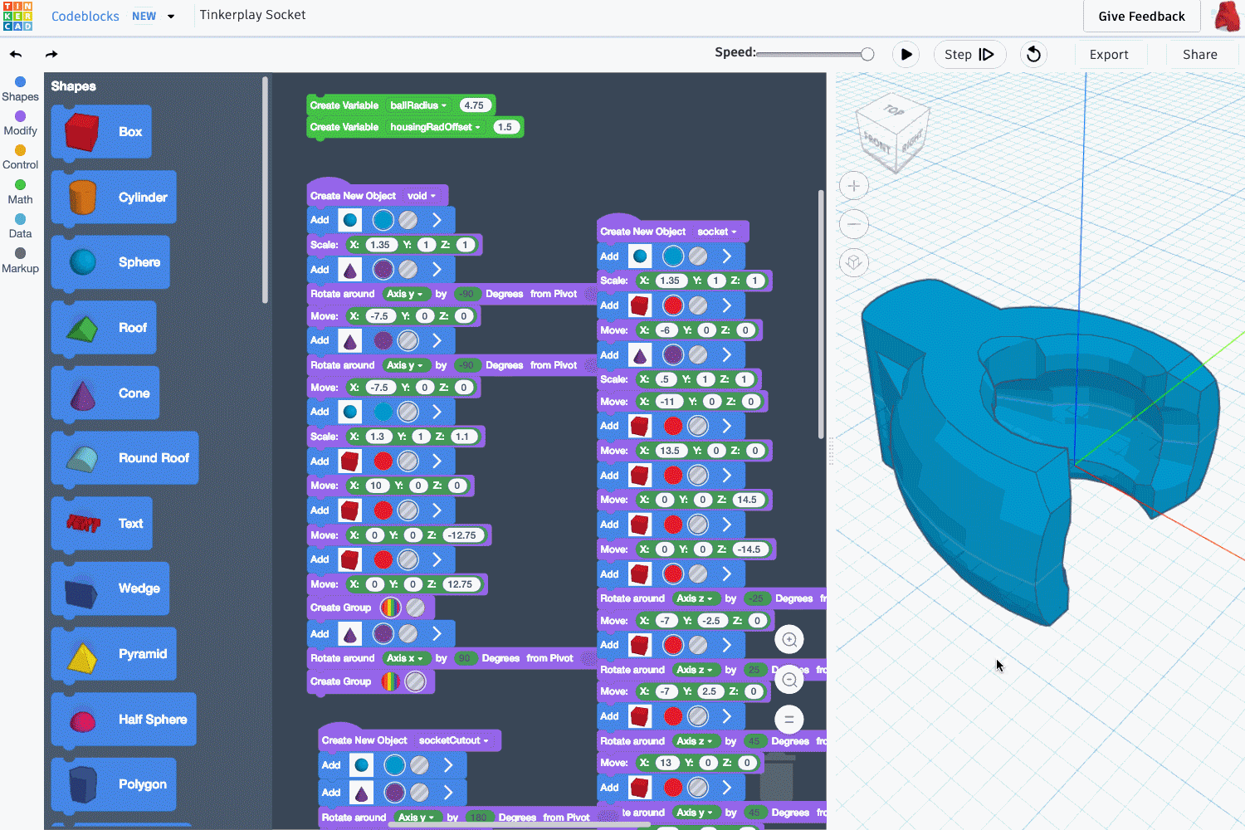Select the Shapes category

(x=20, y=89)
